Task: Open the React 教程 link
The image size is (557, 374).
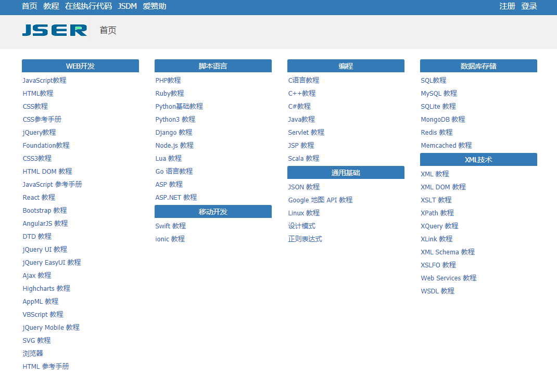Action: pyautogui.click(x=39, y=197)
